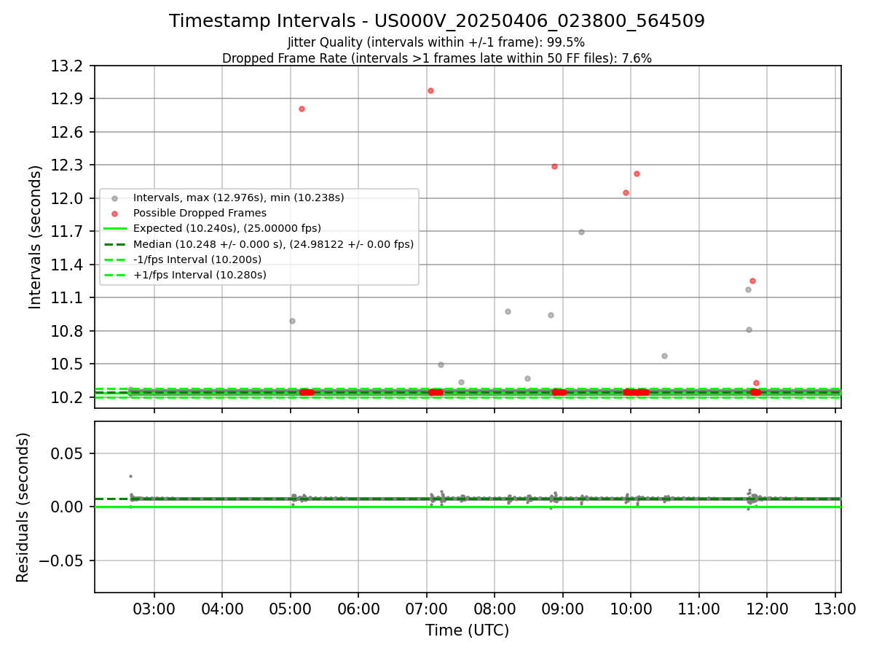The image size is (874, 656).
Task: Click the gray interval point near 10.37 seconds at 08:30
Action: (x=527, y=378)
